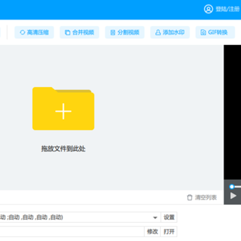Launch the GIF转换 converter

click(x=216, y=32)
